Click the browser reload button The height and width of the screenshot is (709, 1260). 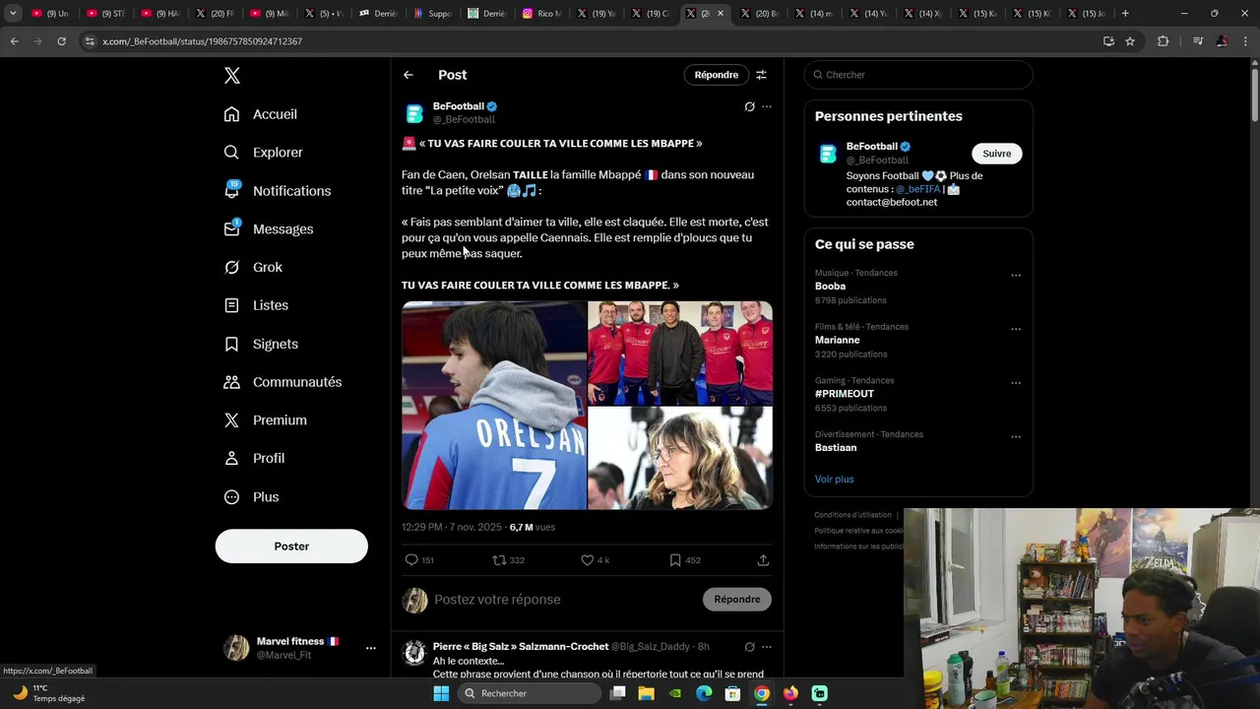(x=61, y=41)
